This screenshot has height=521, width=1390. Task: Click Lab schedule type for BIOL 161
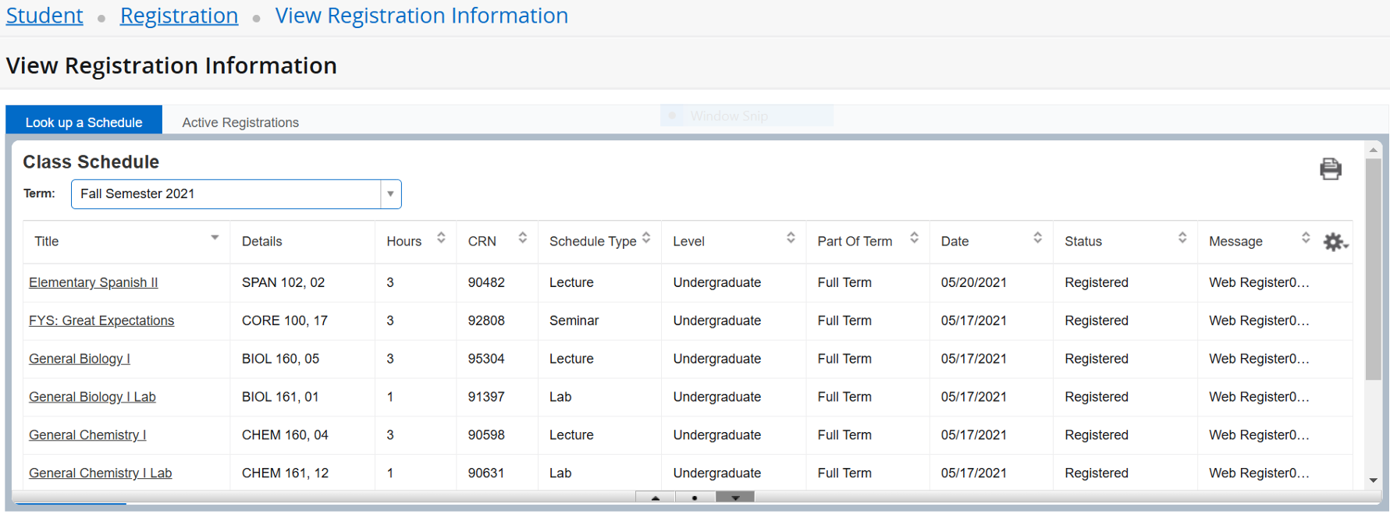[x=560, y=397]
